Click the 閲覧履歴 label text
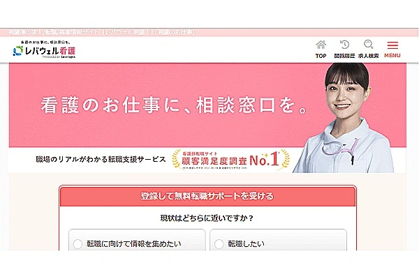This screenshot has height=279, width=419. point(344,56)
